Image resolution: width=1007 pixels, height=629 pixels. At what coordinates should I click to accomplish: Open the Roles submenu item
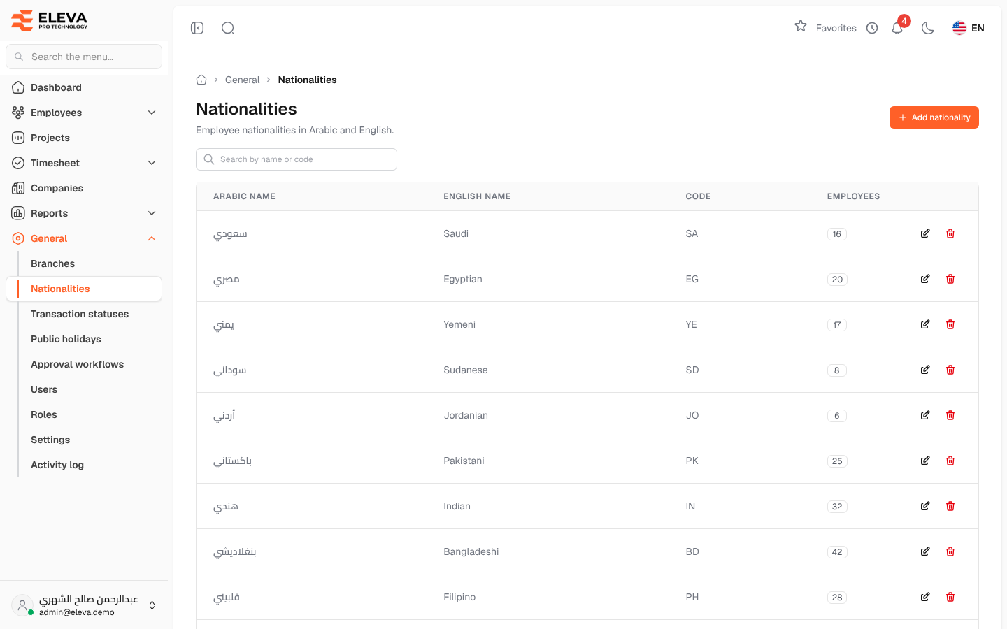44,414
